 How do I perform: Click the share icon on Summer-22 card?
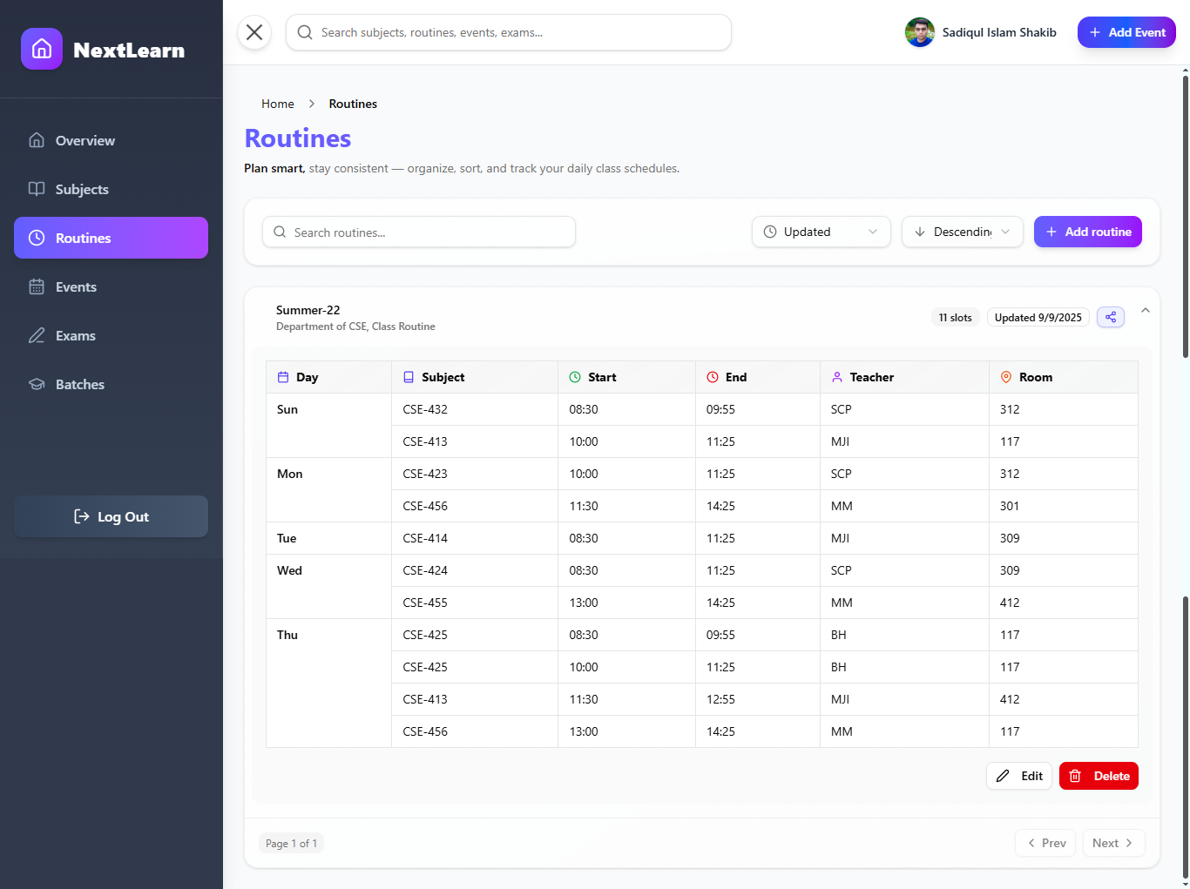[x=1110, y=317]
